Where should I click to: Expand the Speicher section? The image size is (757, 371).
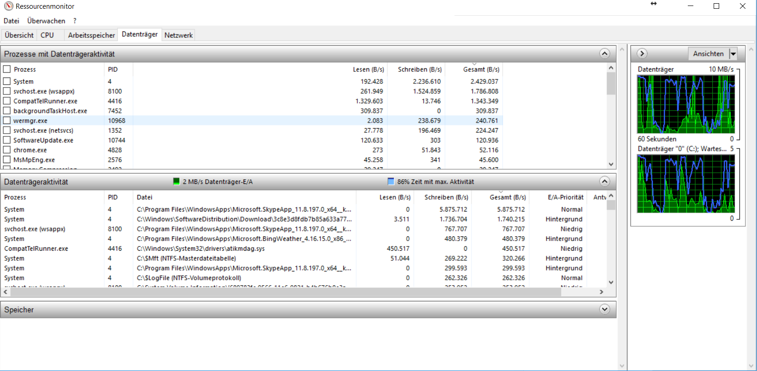(604, 309)
